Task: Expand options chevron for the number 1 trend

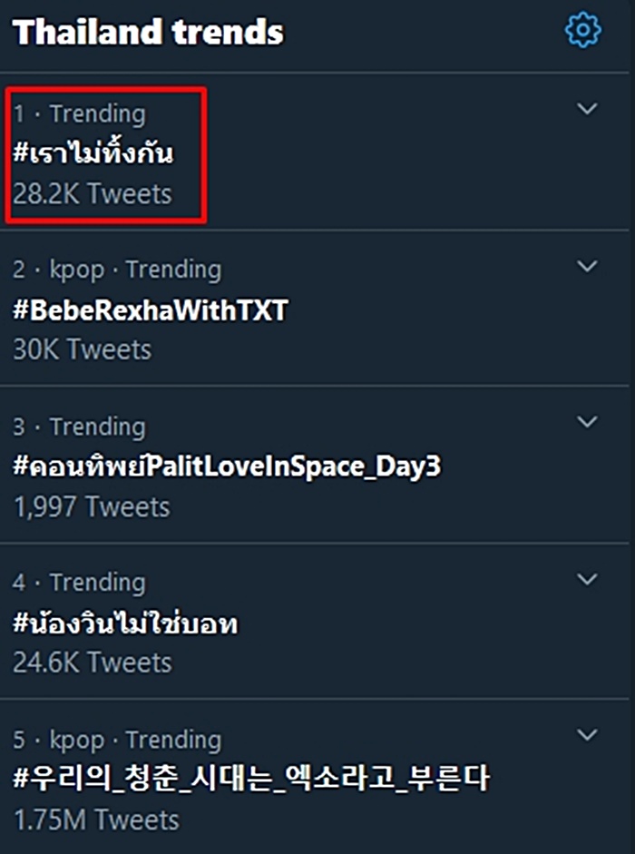Action: click(588, 109)
